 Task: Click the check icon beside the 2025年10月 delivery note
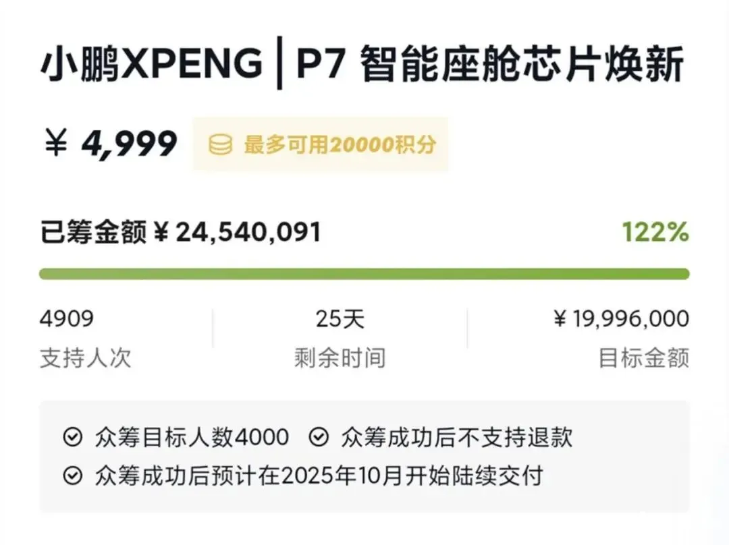click(x=72, y=477)
